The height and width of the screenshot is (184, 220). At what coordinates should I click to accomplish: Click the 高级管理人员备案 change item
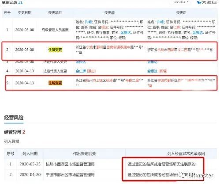(x=55, y=30)
